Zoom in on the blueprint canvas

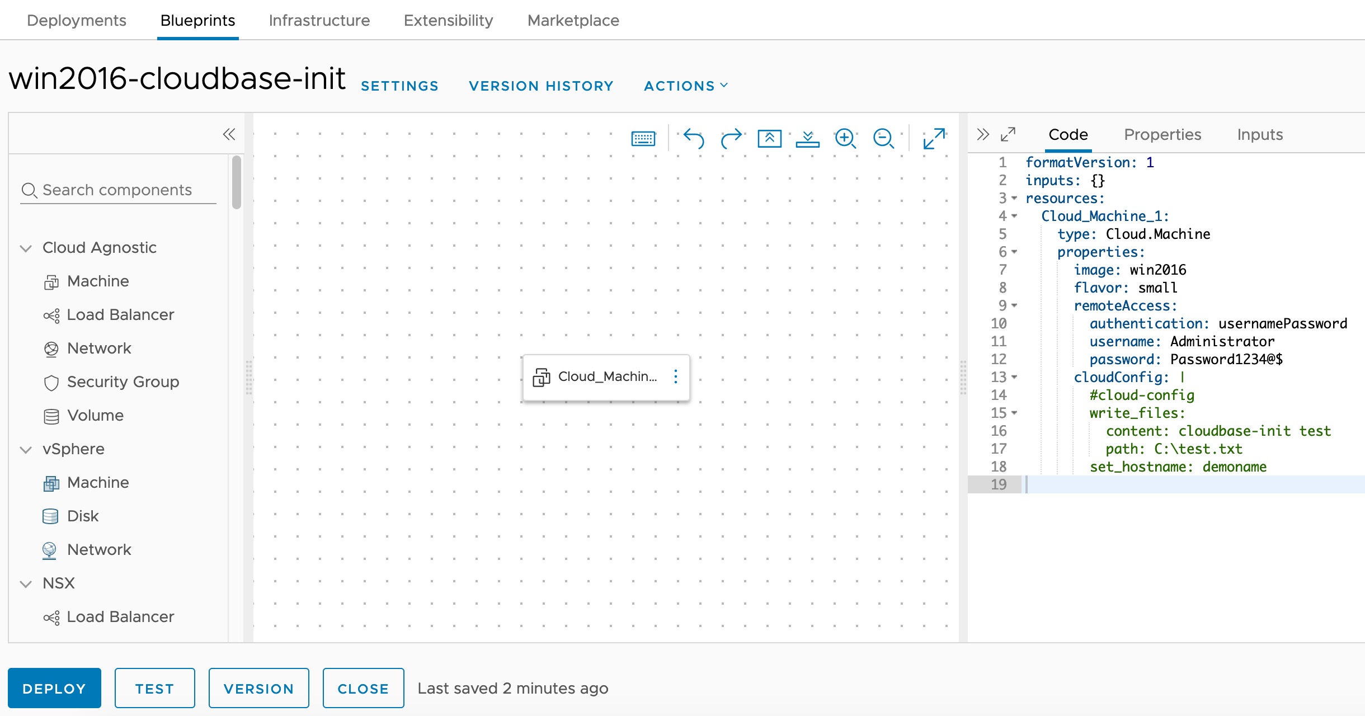point(846,138)
